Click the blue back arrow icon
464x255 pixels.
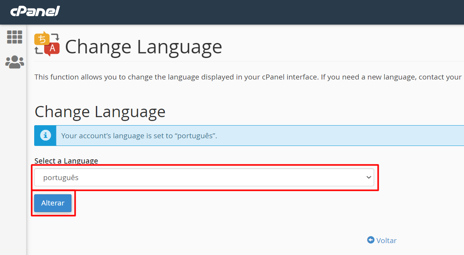371,240
